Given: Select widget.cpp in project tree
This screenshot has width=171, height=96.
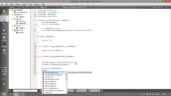Looking at the screenshot, I should (x=22, y=23).
